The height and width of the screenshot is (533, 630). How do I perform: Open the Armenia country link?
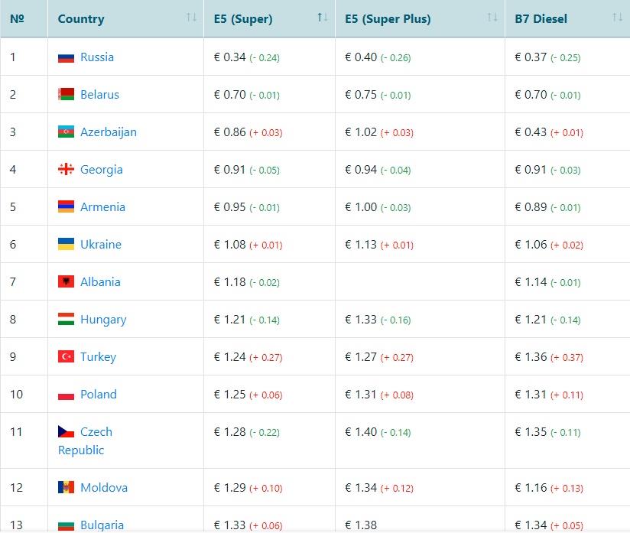tap(102, 207)
